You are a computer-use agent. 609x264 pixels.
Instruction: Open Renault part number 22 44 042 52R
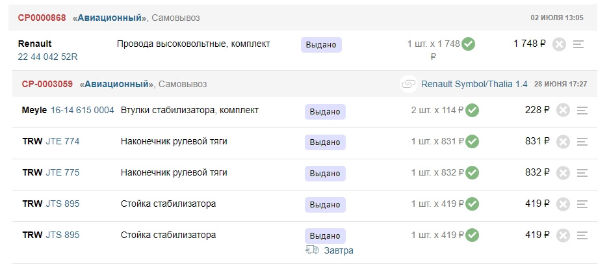47,57
